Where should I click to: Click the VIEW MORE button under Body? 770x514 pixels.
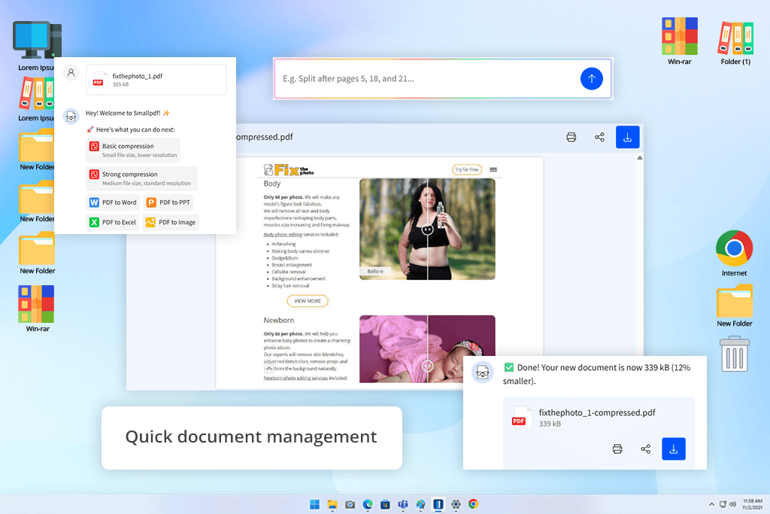(x=308, y=301)
